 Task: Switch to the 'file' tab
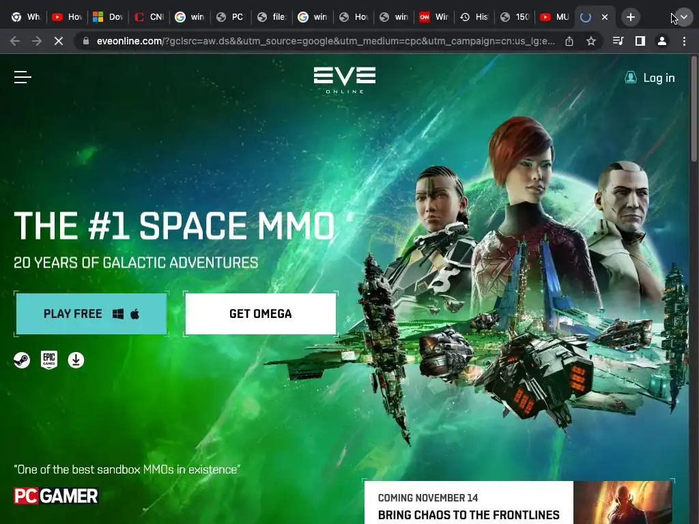[x=272, y=17]
